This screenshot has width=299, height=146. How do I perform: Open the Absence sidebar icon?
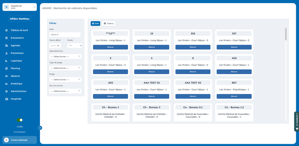[x=6, y=76]
